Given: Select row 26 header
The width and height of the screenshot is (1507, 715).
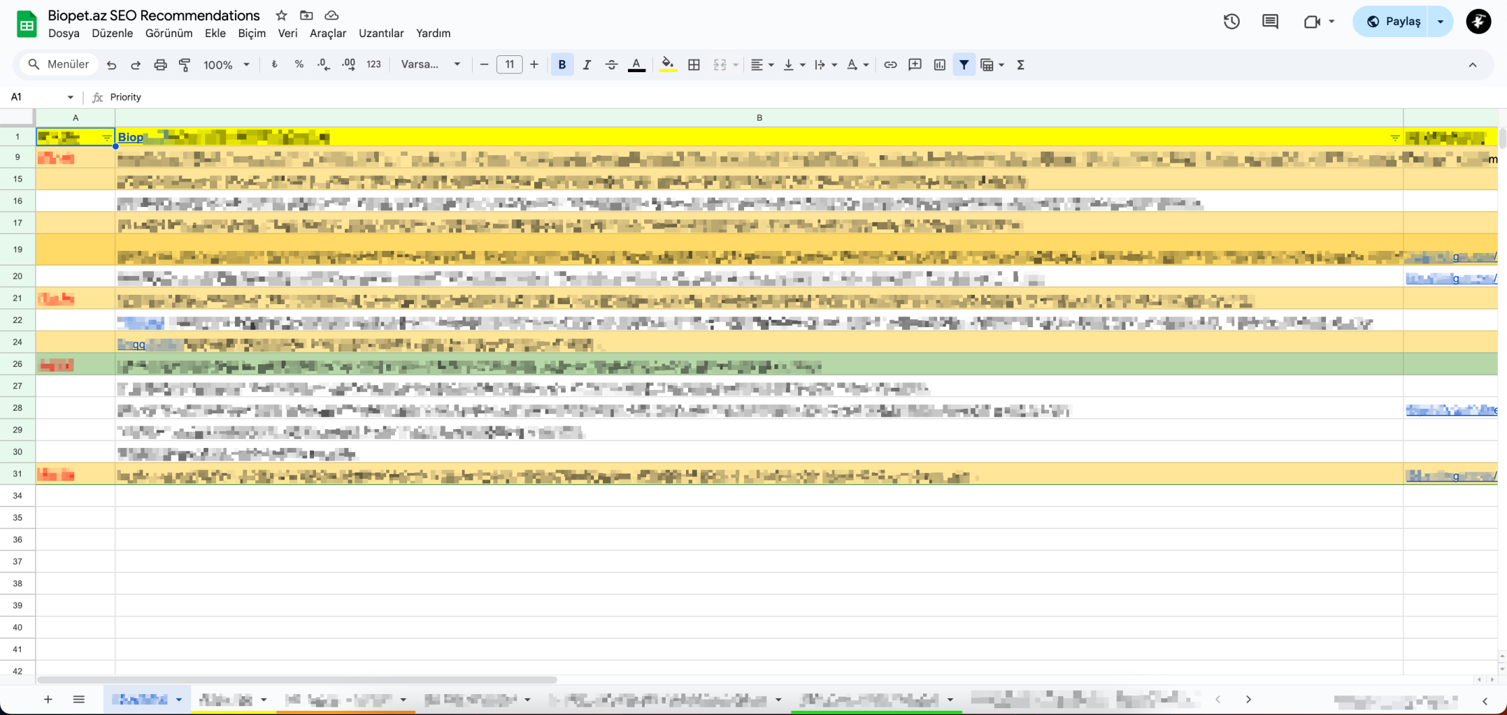Looking at the screenshot, I should click(x=18, y=364).
